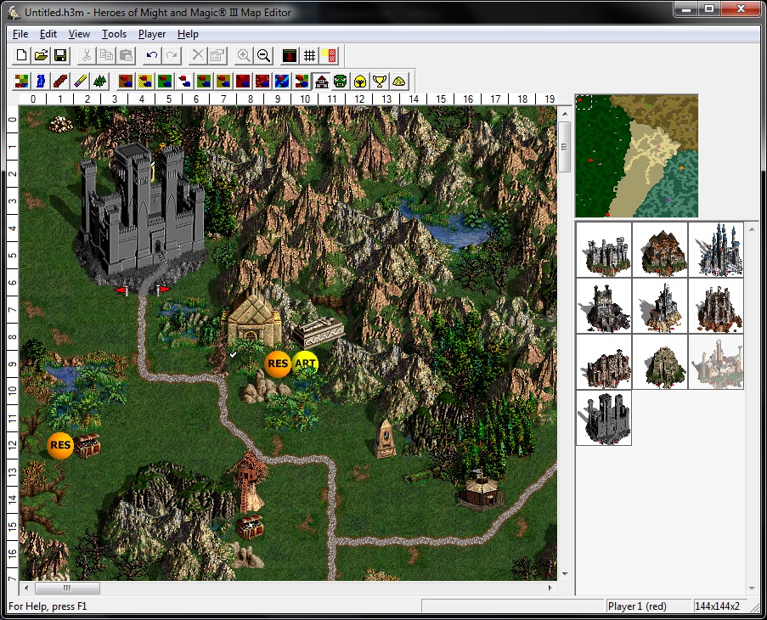Click the Redo arrow icon
Screen dimensions: 767x620
coord(172,55)
